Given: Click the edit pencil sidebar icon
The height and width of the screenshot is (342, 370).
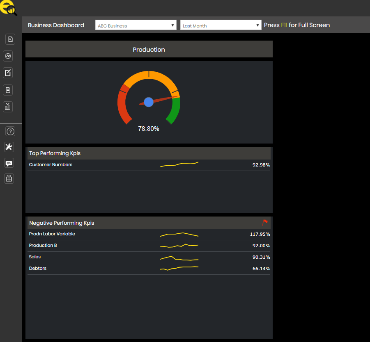Looking at the screenshot, I should pyautogui.click(x=8, y=73).
